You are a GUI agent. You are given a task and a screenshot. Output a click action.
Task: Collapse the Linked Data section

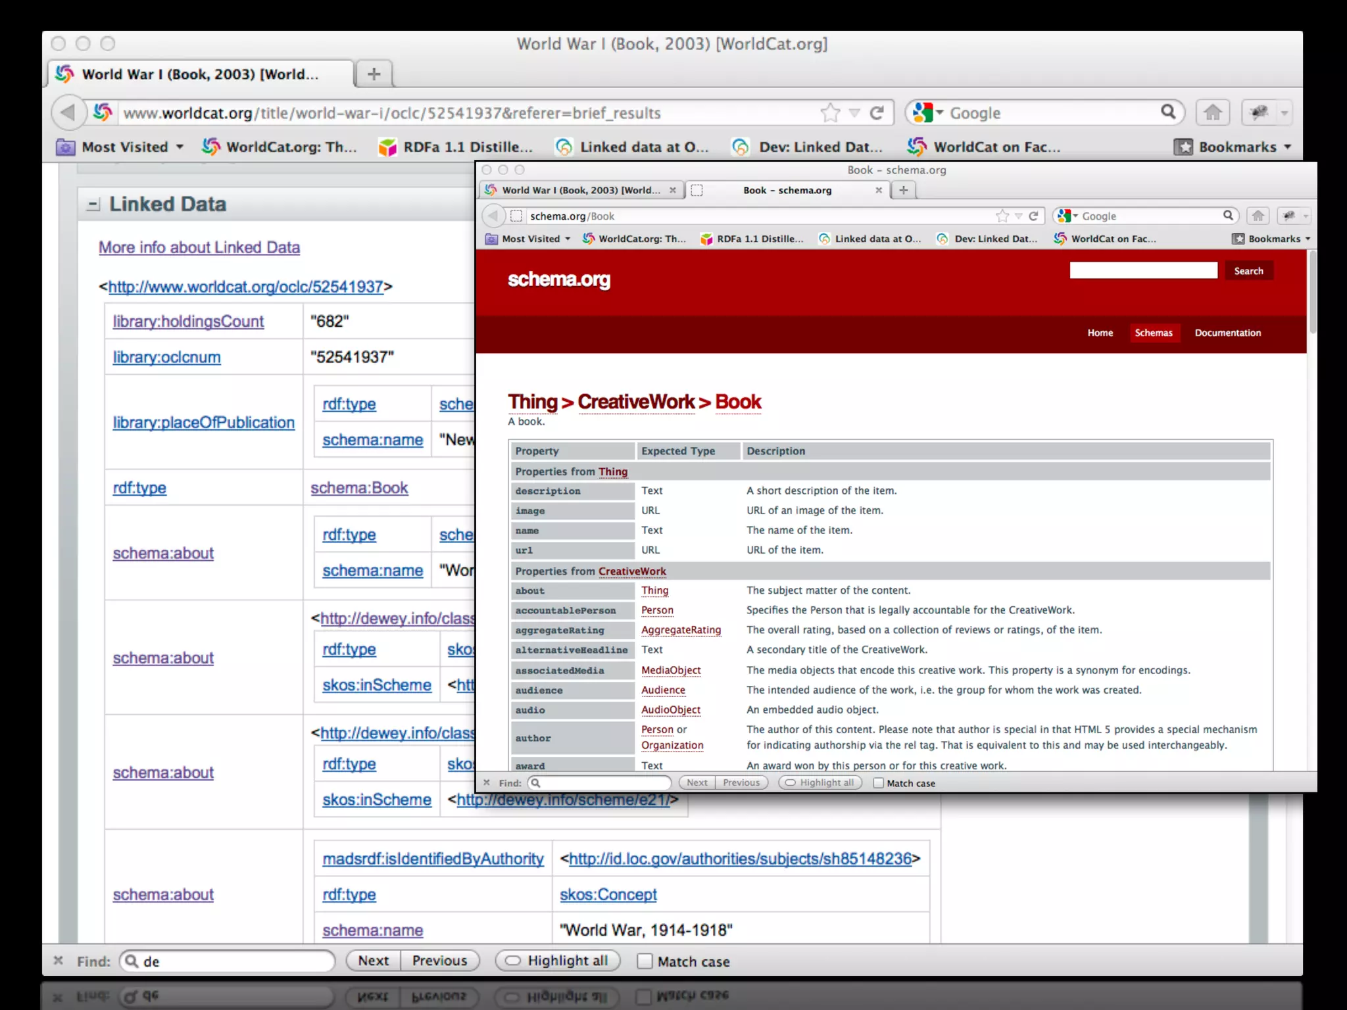pyautogui.click(x=93, y=204)
